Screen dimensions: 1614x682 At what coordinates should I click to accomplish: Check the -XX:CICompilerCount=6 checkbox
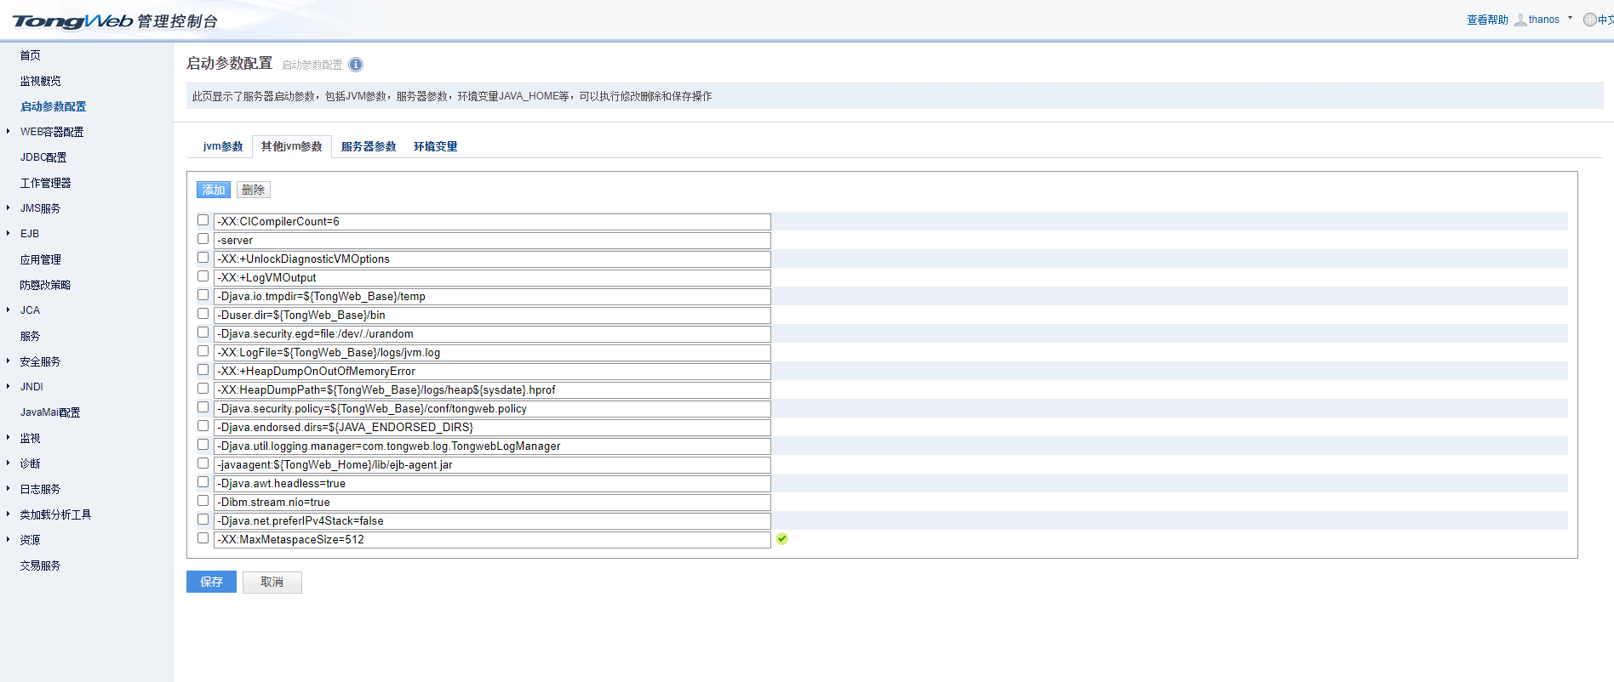coord(203,220)
